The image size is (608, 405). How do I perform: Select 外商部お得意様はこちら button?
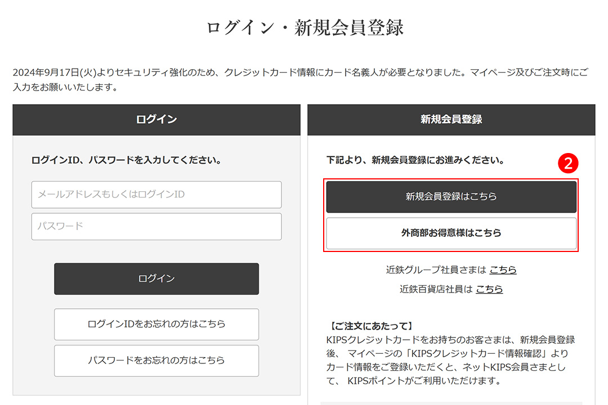point(451,233)
